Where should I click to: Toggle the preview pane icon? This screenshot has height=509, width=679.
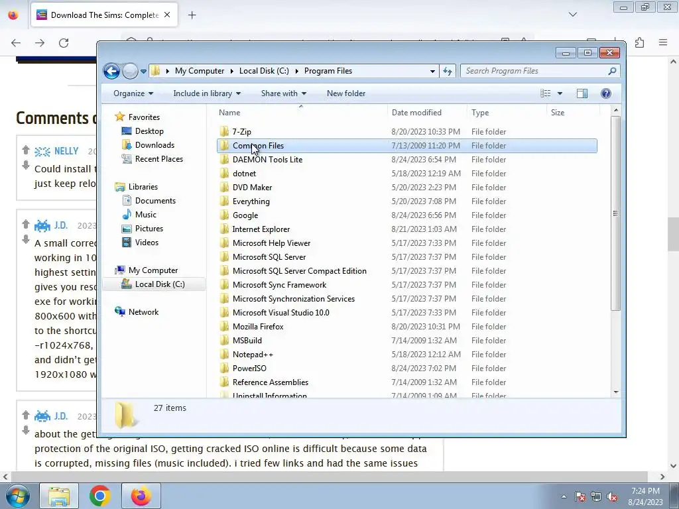pyautogui.click(x=582, y=93)
